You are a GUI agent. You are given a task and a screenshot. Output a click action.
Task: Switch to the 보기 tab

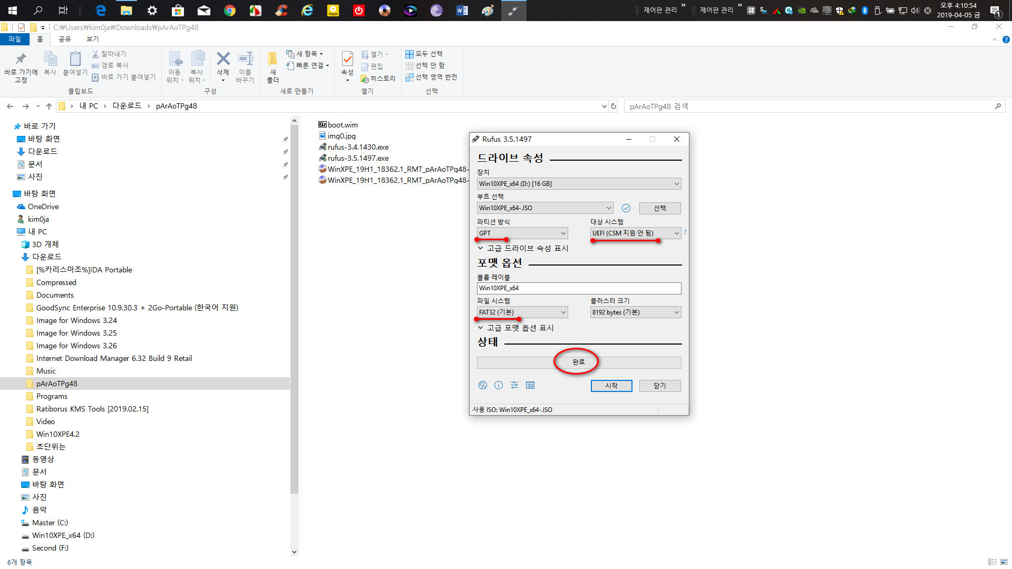[93, 39]
